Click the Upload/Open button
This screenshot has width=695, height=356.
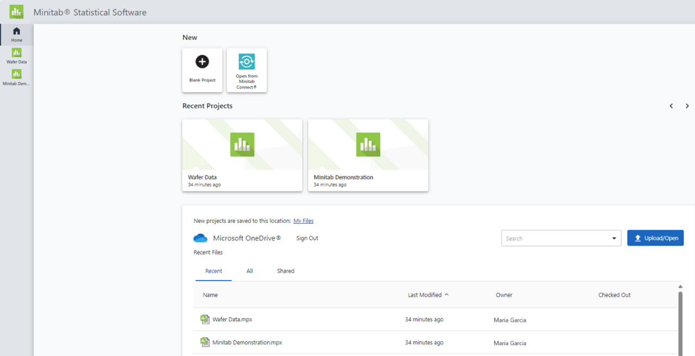(x=655, y=238)
